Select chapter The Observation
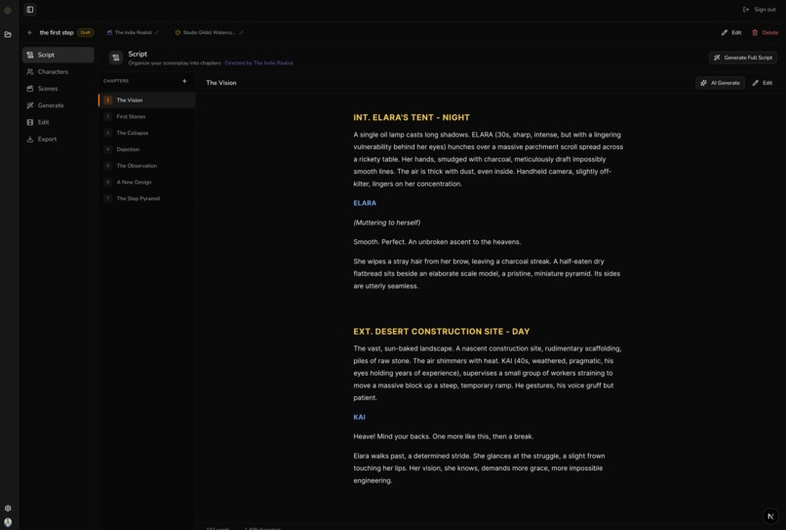The height and width of the screenshot is (530, 786). pyautogui.click(x=147, y=166)
